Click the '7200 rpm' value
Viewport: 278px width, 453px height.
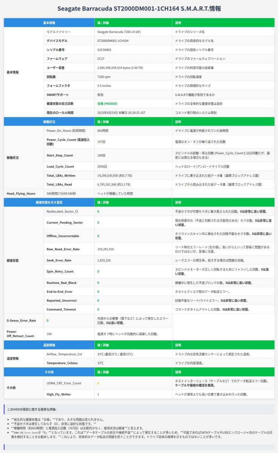[103, 77]
